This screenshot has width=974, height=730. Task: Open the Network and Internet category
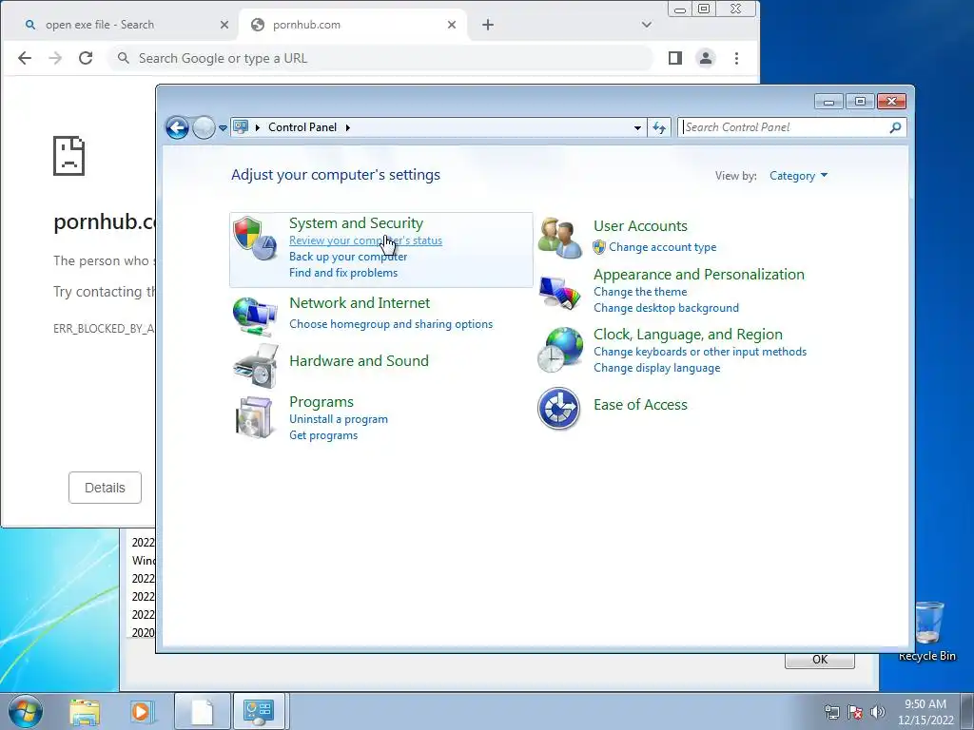[x=360, y=303]
